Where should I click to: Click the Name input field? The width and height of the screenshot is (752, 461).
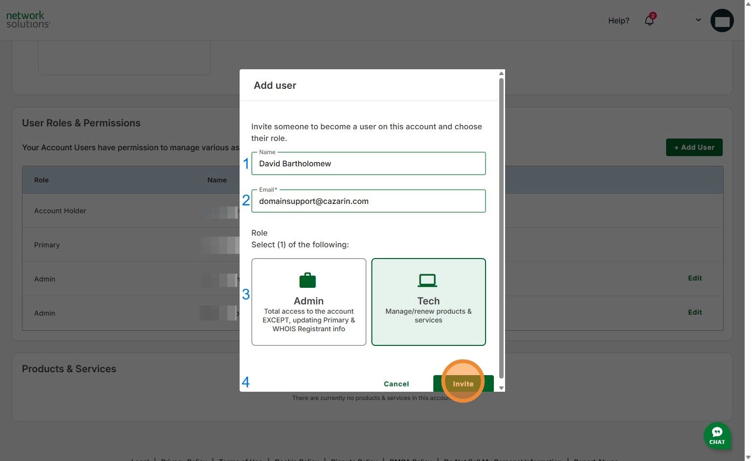click(x=368, y=163)
